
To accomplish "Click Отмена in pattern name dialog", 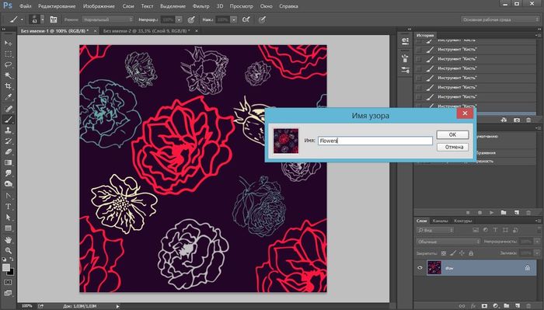I will [x=452, y=147].
